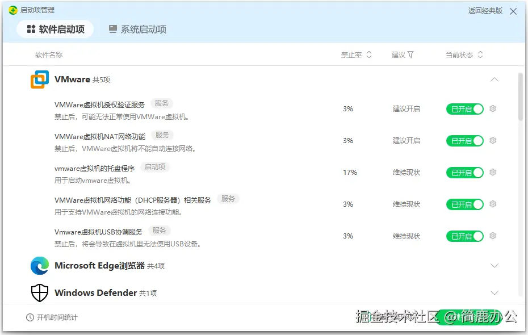The image size is (528, 335).
Task: Collapse the VMware group chevron
Action: tap(495, 79)
